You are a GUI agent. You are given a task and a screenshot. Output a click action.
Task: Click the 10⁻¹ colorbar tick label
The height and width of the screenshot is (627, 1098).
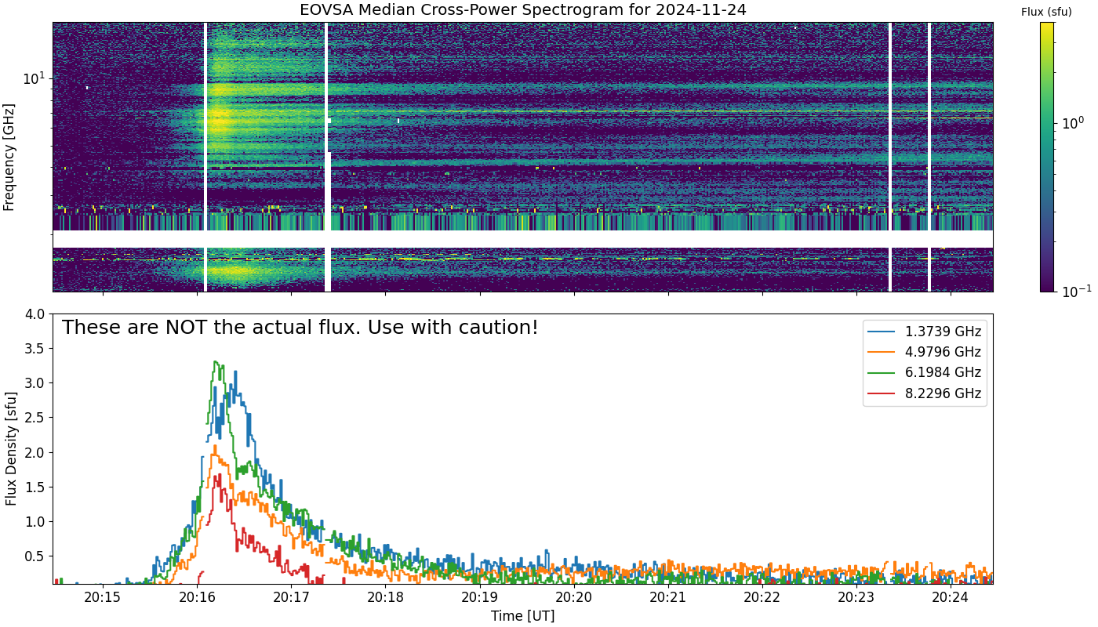(1075, 291)
